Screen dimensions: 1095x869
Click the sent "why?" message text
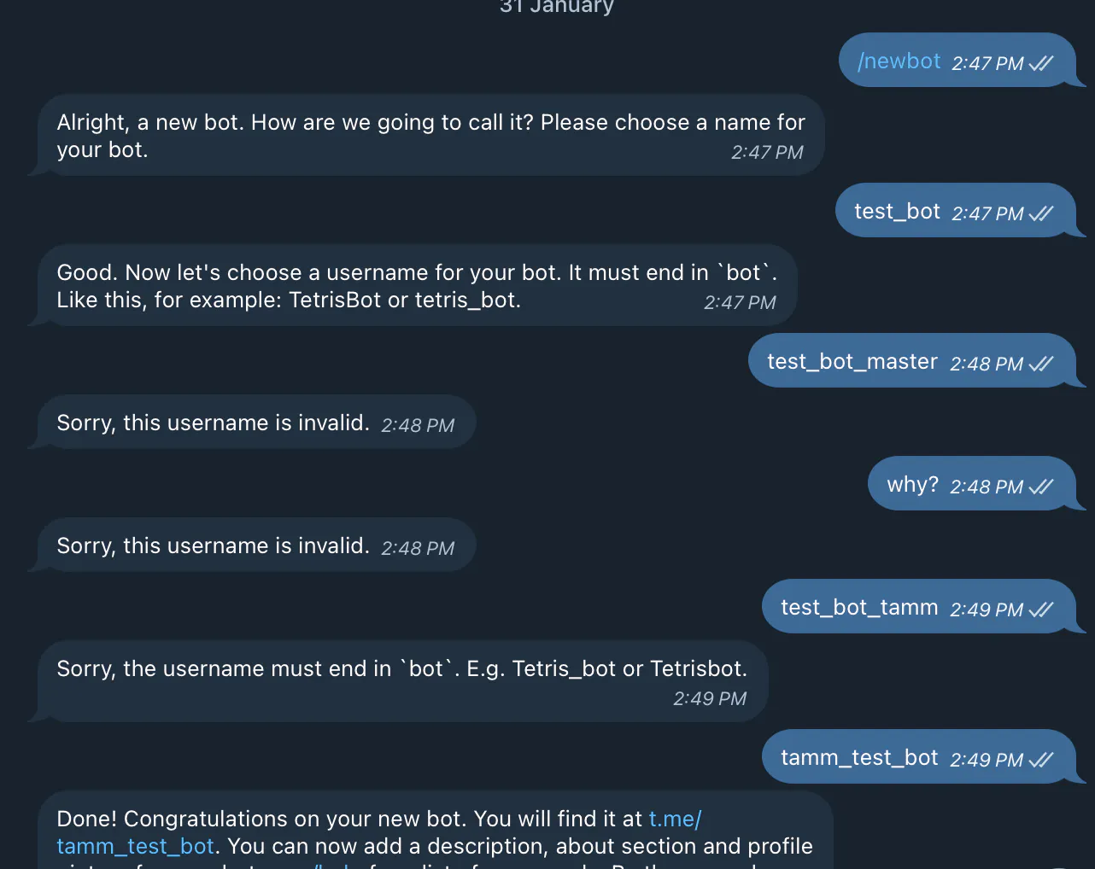[912, 485]
